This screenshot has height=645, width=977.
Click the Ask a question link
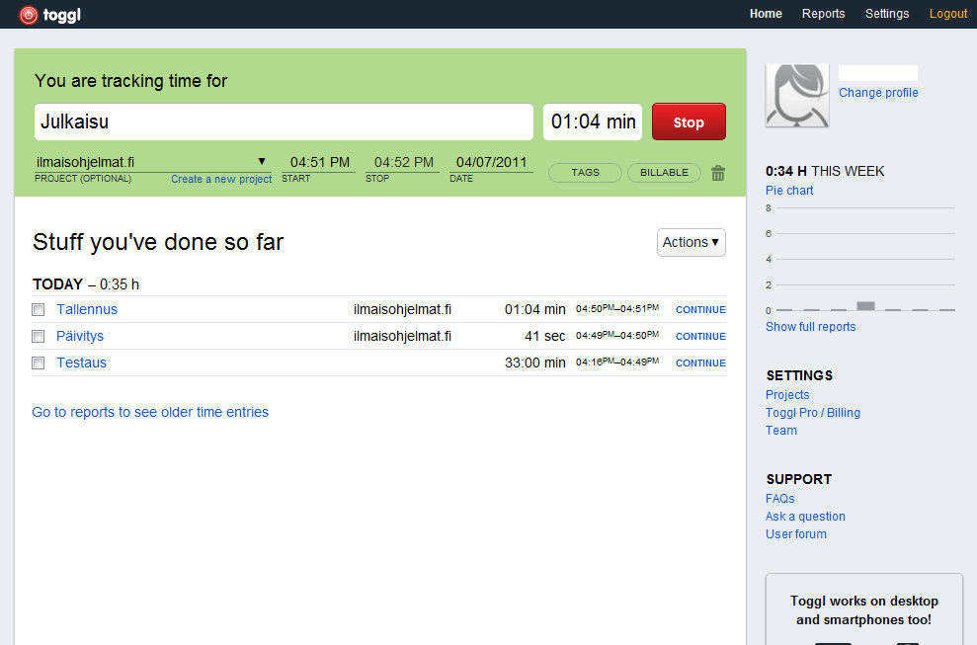[806, 517]
